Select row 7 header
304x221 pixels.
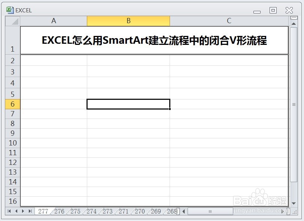click(x=13, y=114)
